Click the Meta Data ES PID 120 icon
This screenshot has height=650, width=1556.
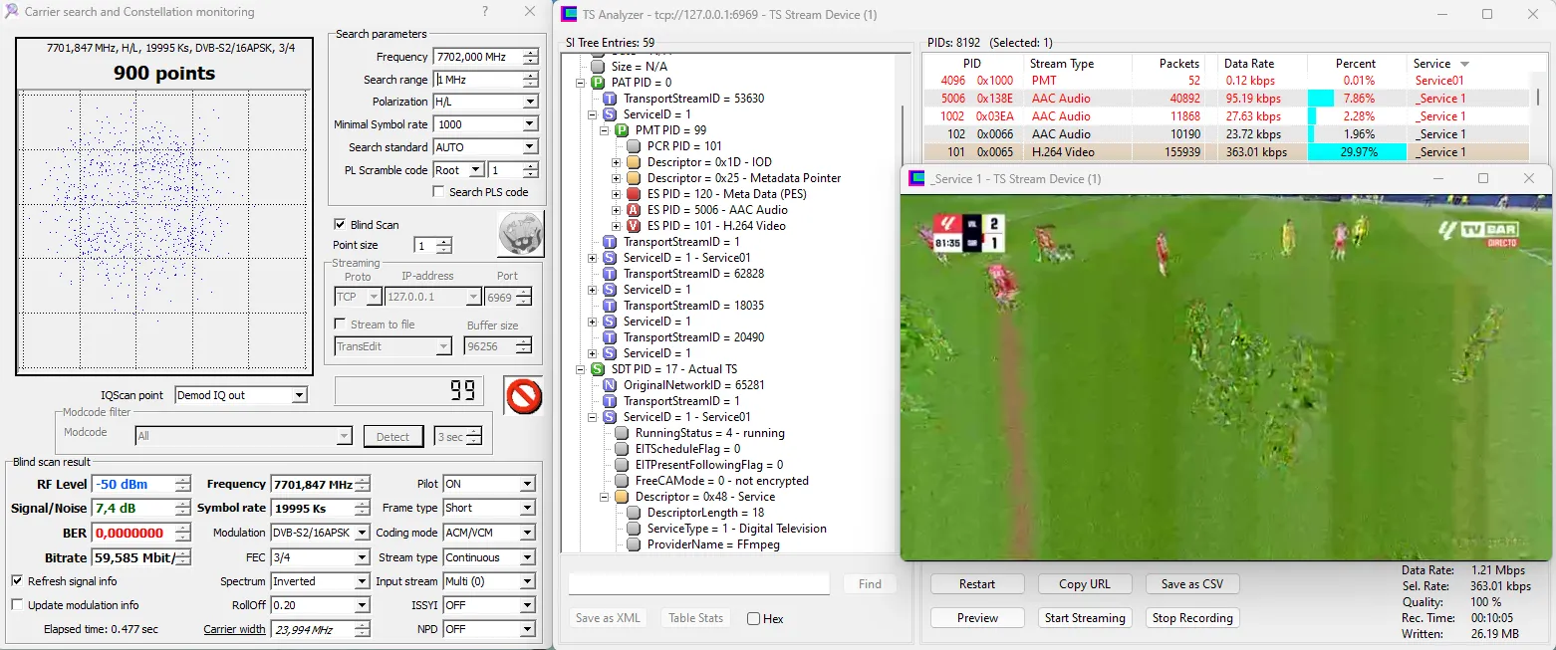tap(634, 194)
